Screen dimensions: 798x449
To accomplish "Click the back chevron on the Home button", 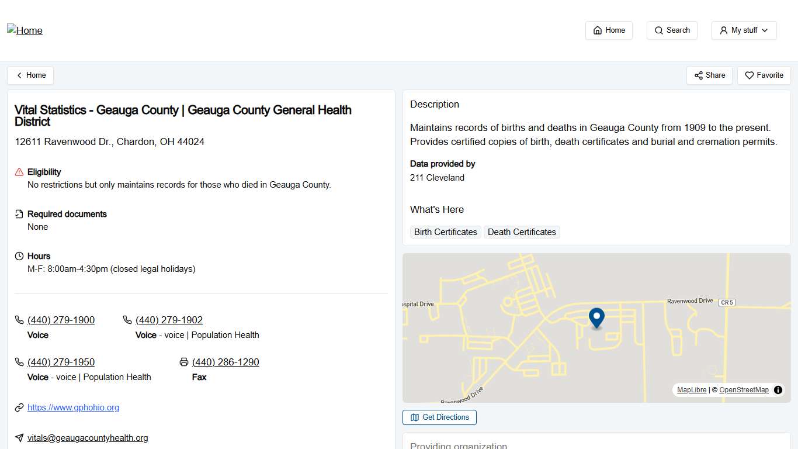I will click(x=19, y=75).
